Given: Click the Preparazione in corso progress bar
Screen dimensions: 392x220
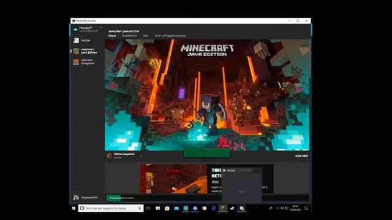Looking at the screenshot, I should coord(208,198).
